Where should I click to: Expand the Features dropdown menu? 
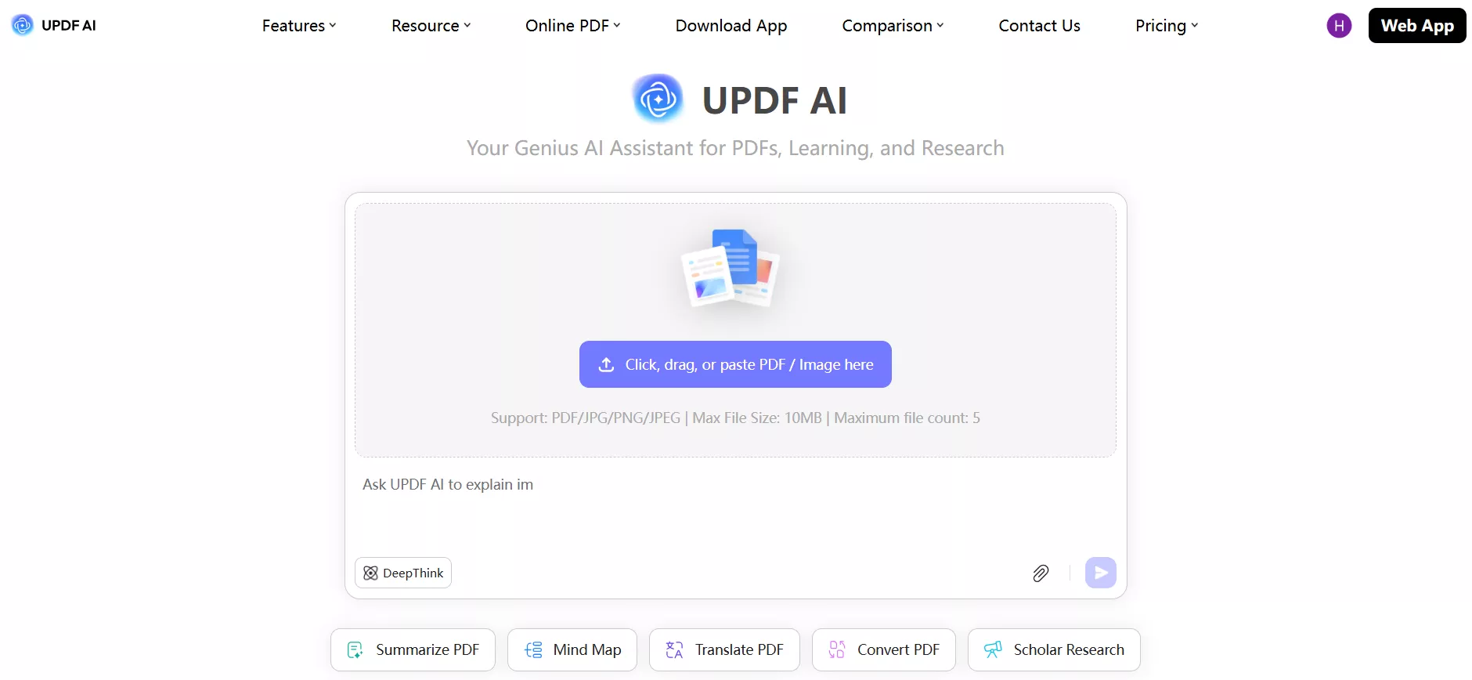299,26
